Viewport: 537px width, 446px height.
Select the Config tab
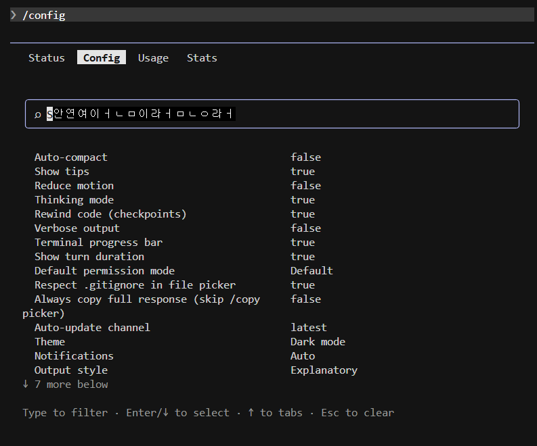point(102,58)
